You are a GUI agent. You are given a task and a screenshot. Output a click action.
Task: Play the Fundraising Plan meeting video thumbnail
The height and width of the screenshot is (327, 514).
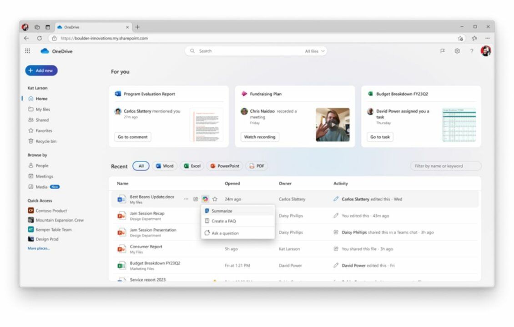click(333, 124)
